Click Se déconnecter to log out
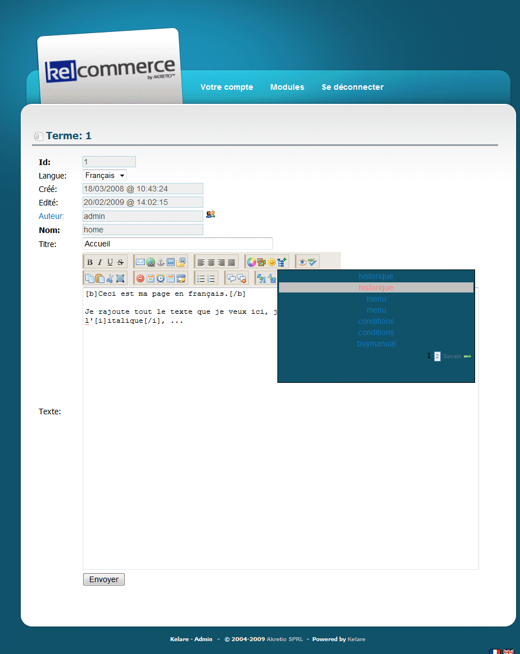Screen dimensions: 520x654 [x=352, y=87]
